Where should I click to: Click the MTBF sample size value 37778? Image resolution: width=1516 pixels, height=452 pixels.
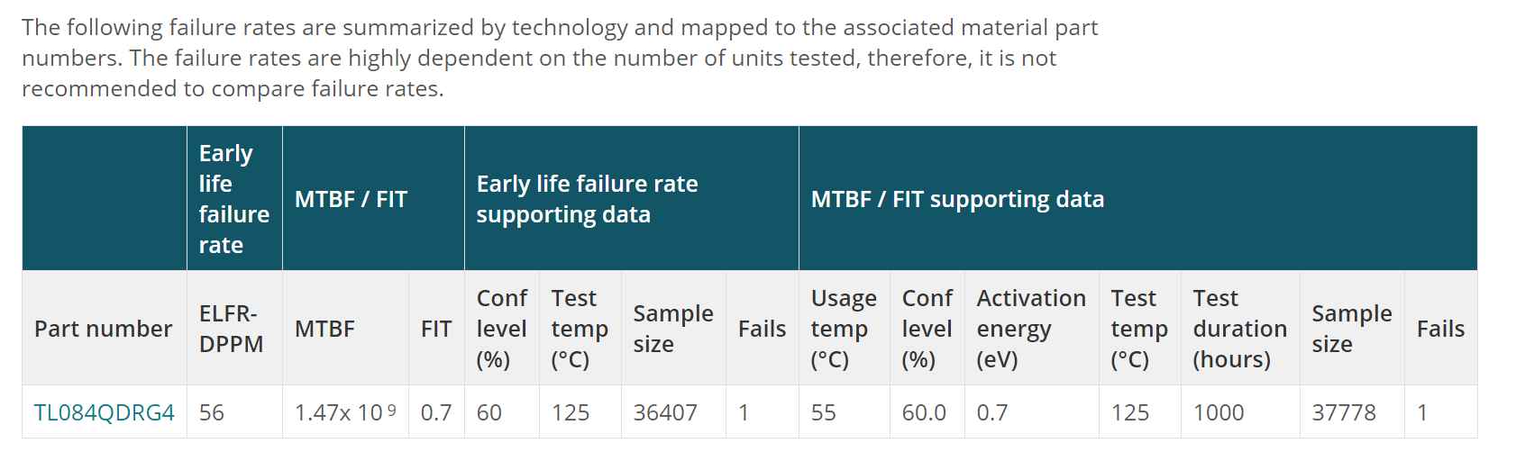[x=1344, y=413]
